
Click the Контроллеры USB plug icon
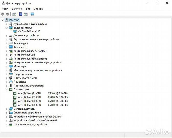point(11,55)
